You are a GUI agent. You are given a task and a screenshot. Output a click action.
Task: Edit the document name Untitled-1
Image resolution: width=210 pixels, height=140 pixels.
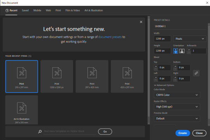click(x=180, y=26)
